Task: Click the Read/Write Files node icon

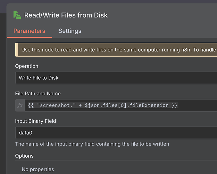Action: (17, 15)
